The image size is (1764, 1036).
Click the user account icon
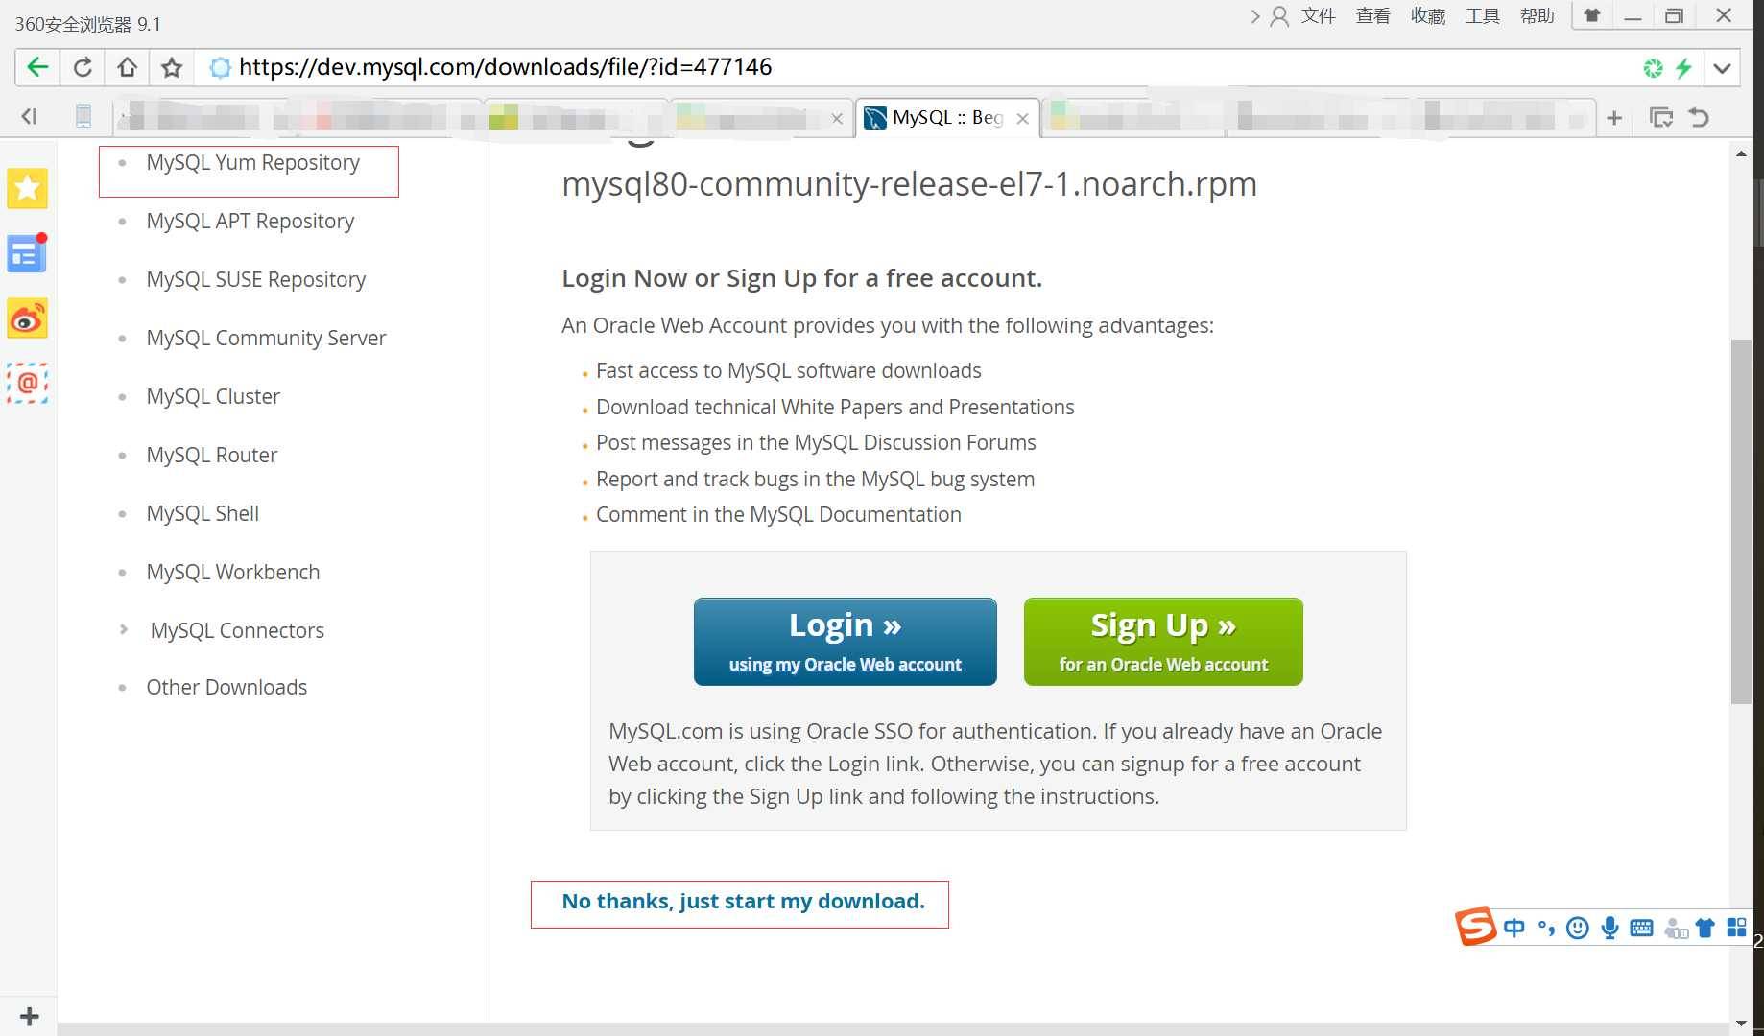tap(1279, 16)
